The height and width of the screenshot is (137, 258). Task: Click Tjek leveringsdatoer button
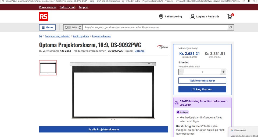[x=202, y=81]
